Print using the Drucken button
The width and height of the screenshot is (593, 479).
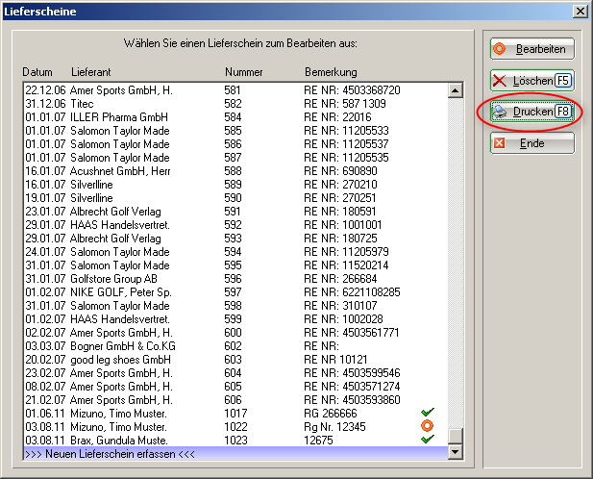(x=531, y=112)
